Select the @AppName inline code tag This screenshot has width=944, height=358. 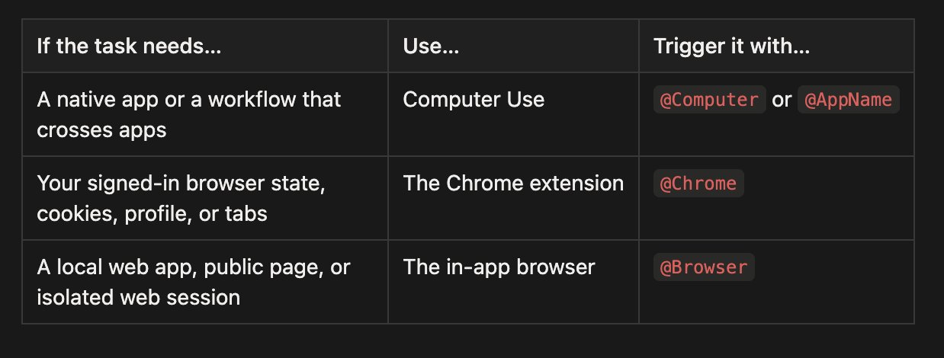849,100
